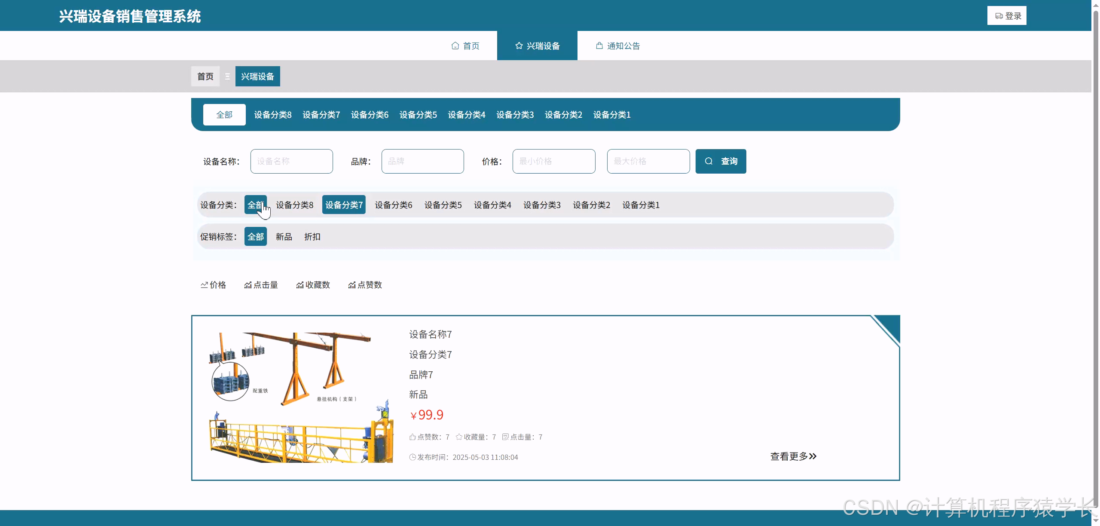Image resolution: width=1100 pixels, height=526 pixels.
Task: Click the 设备名称7 title text
Action: (x=431, y=334)
